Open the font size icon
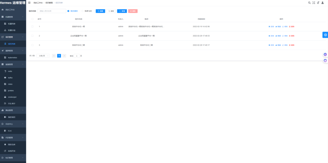Screen dimensions: 328x163 coord(318,3)
